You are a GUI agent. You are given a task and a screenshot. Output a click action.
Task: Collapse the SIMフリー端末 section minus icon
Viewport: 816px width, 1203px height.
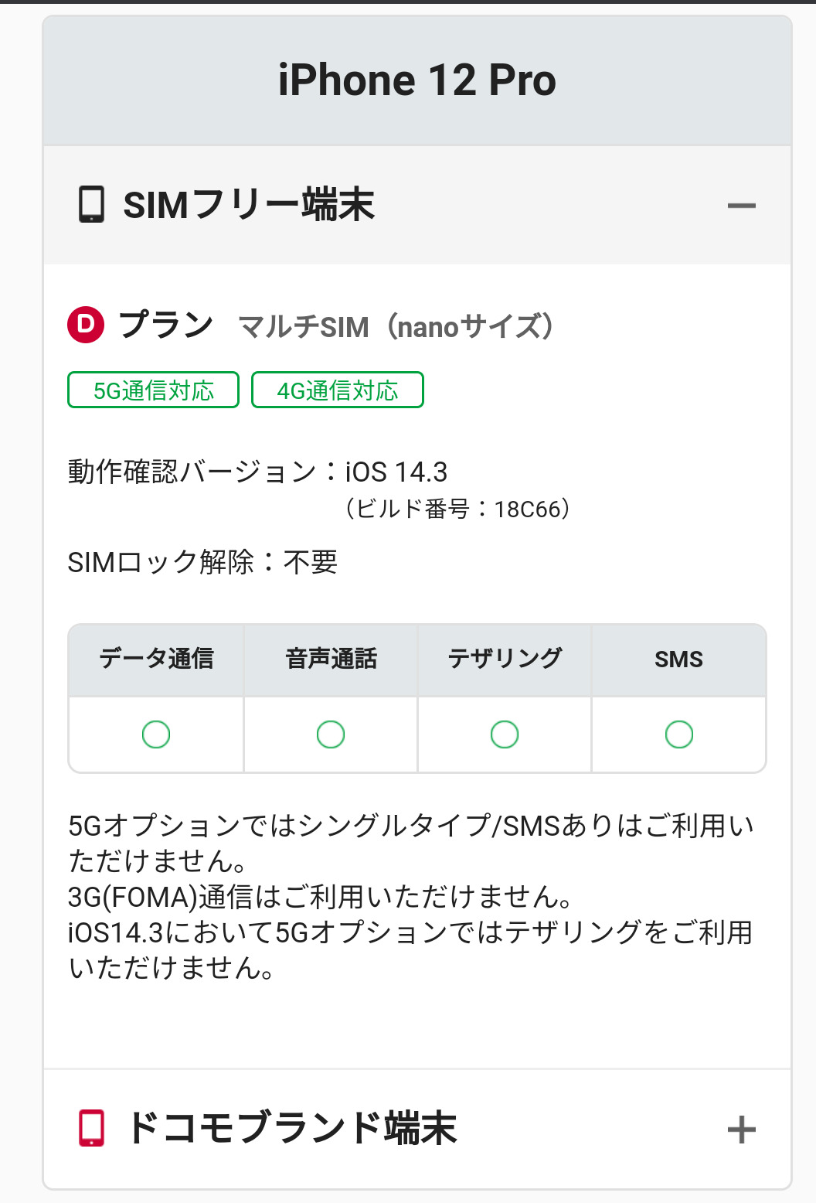click(741, 206)
